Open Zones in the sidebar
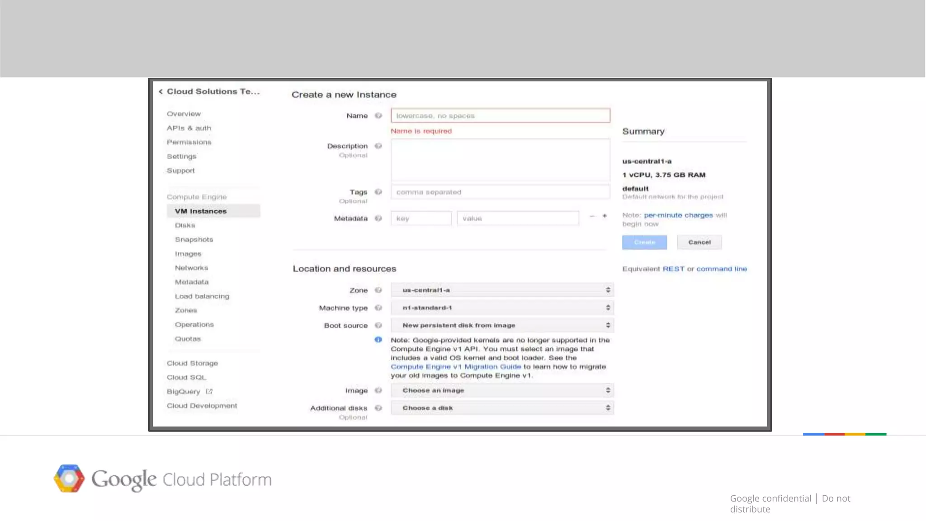926x521 pixels. coord(186,311)
